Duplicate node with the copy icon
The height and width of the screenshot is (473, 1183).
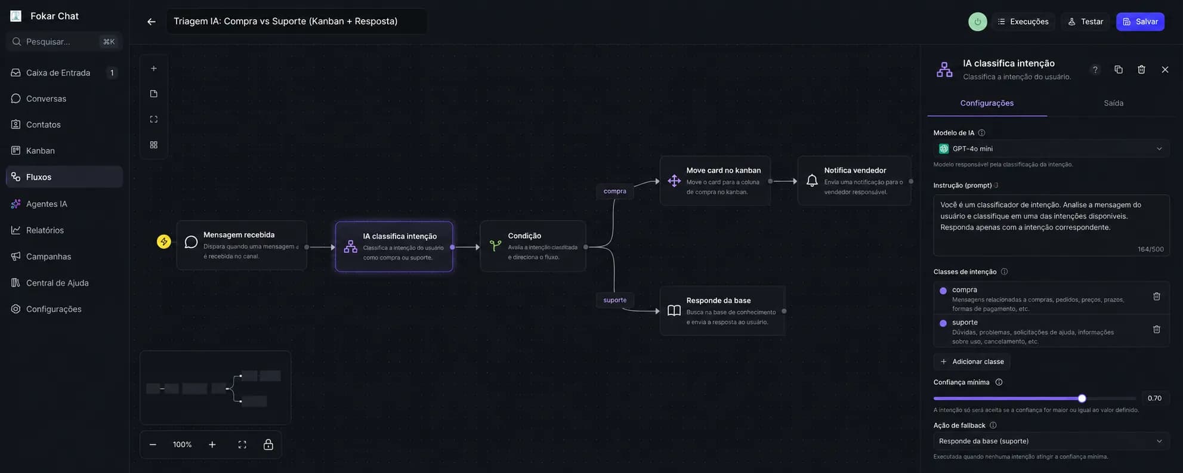point(1119,70)
